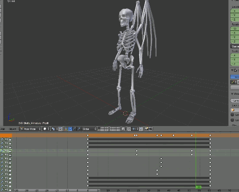The height and width of the screenshot is (192, 239).
Task: Click the second layer buttons block
Action: [115, 129]
